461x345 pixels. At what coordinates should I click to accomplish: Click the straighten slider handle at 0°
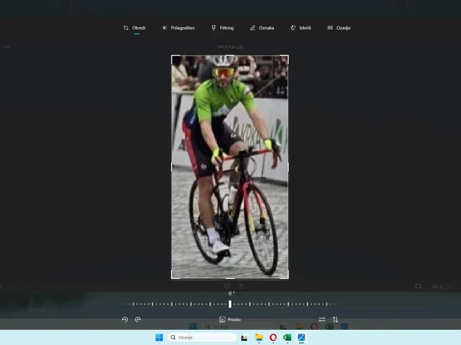pos(230,304)
